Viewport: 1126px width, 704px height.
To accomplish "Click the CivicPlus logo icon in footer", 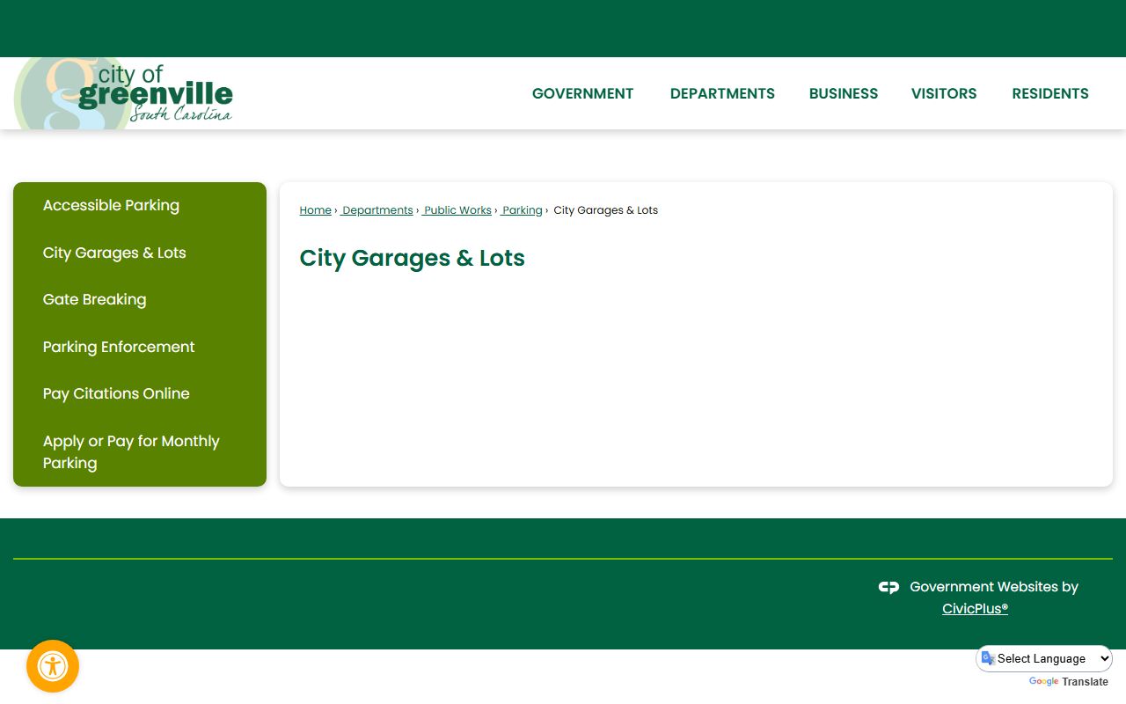I will [x=888, y=587].
